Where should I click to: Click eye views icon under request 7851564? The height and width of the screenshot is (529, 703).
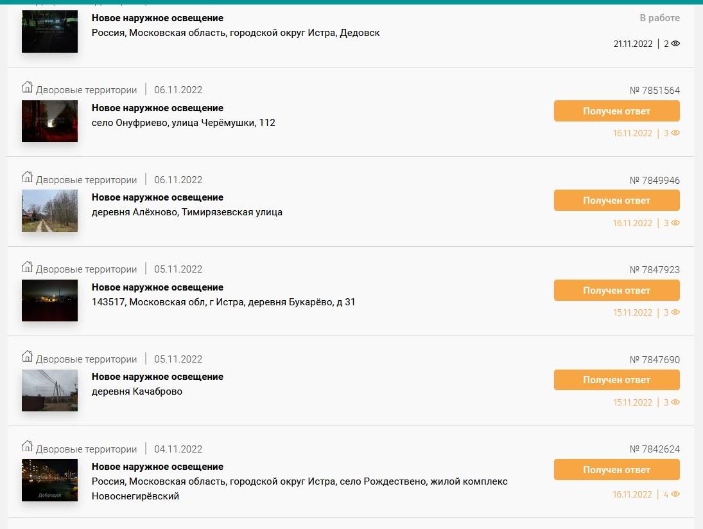tap(675, 133)
